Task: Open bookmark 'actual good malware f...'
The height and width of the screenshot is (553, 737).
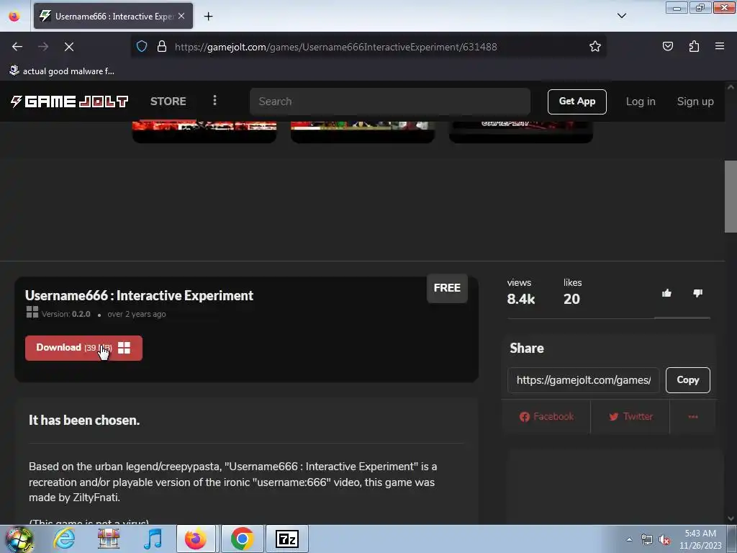Action: pos(62,71)
